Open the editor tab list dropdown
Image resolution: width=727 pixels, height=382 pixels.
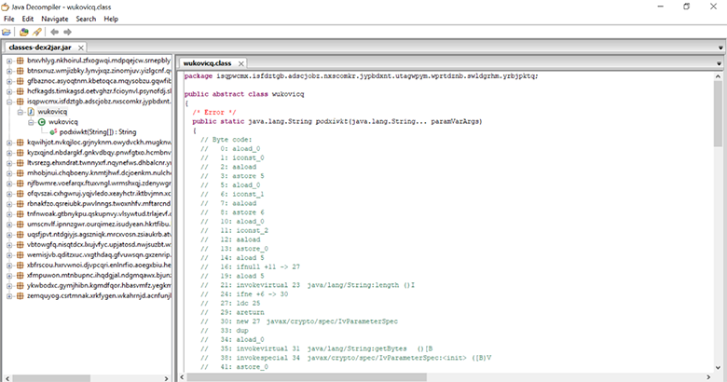tap(720, 63)
